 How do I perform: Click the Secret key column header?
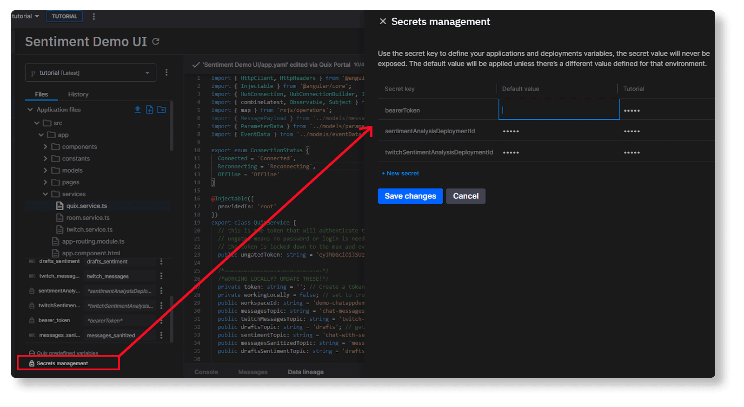click(399, 89)
